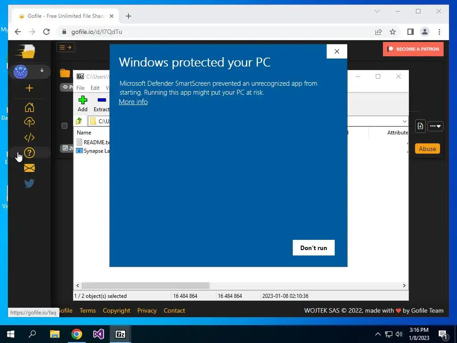Open the Copyright footer link
Screen dimensions: 457x343
pyautogui.click(x=116, y=310)
